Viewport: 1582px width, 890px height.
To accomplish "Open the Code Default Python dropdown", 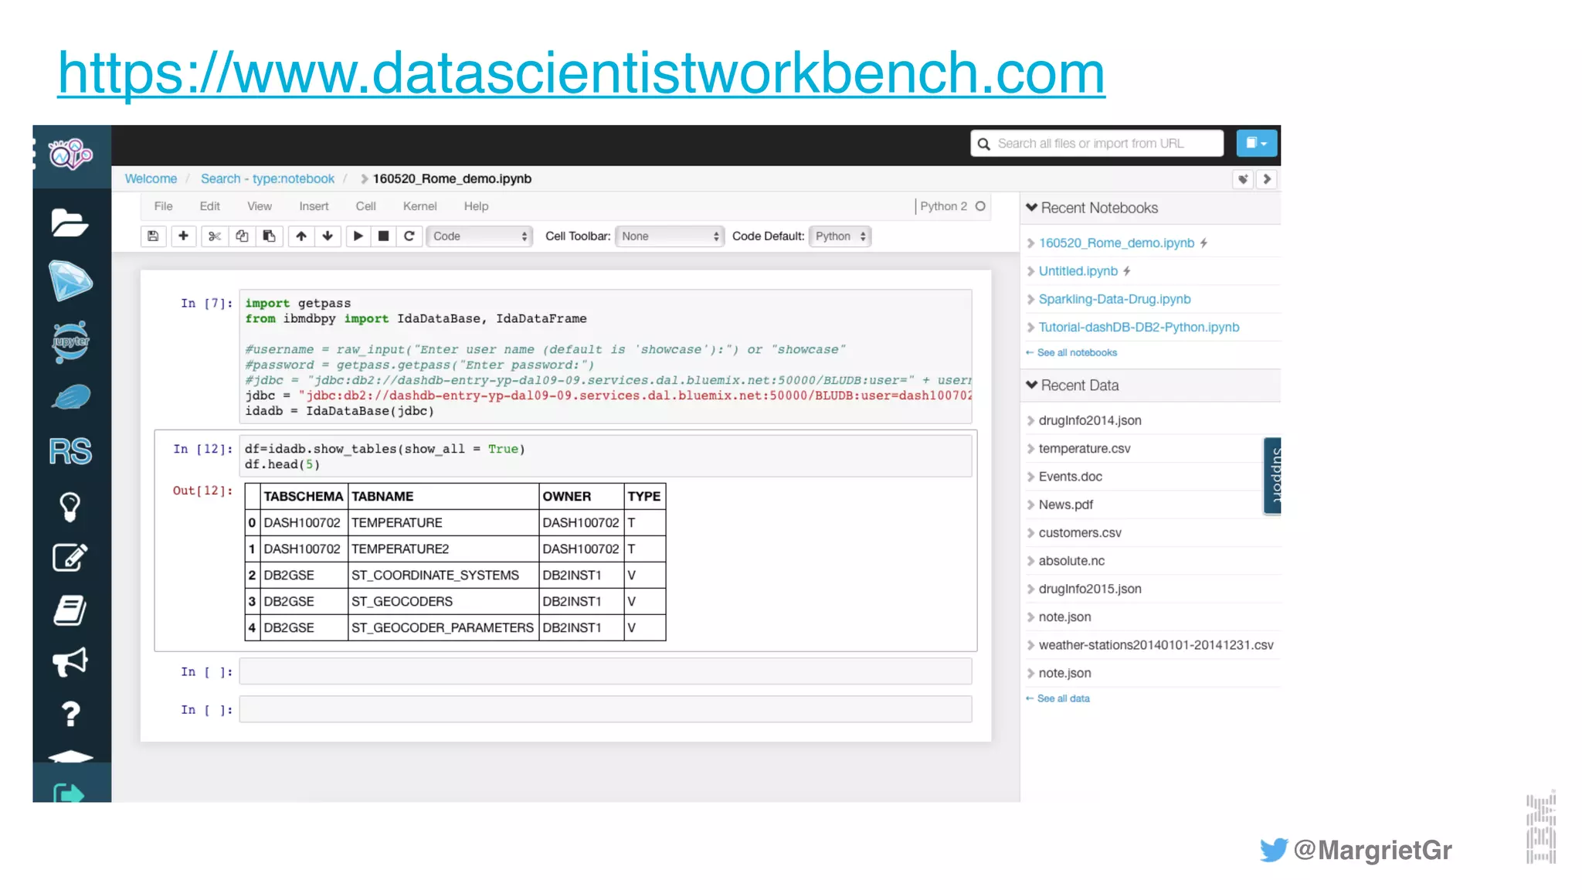I will pyautogui.click(x=840, y=236).
